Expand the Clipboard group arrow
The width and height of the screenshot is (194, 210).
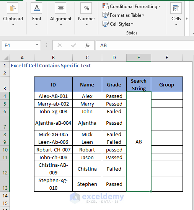point(13,24)
